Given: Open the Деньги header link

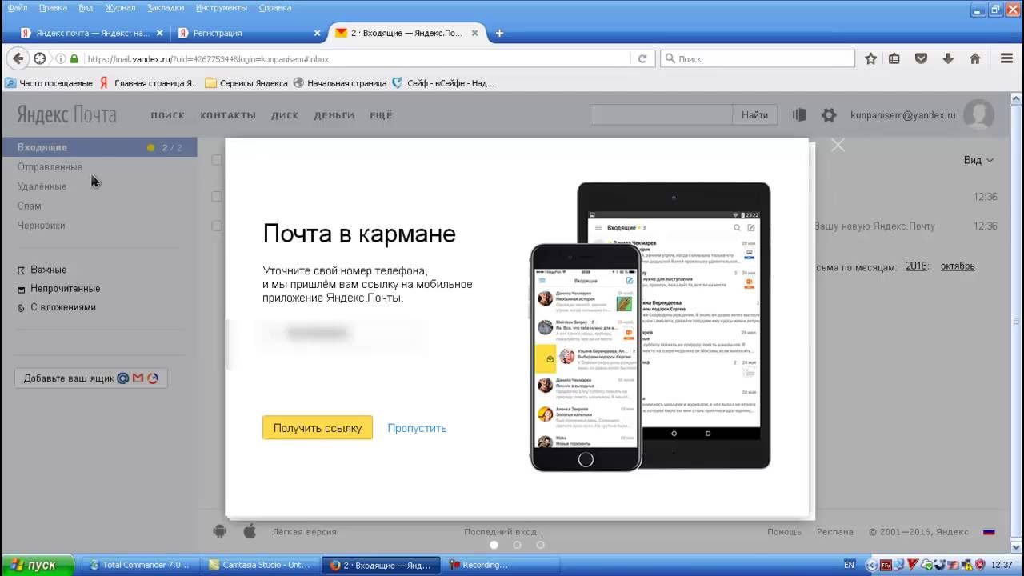Looking at the screenshot, I should pos(334,115).
